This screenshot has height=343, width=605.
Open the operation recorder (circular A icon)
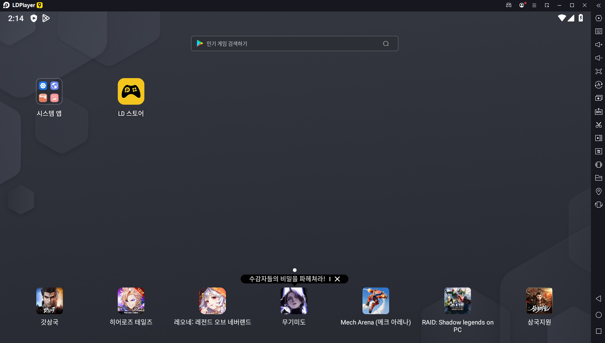point(598,85)
